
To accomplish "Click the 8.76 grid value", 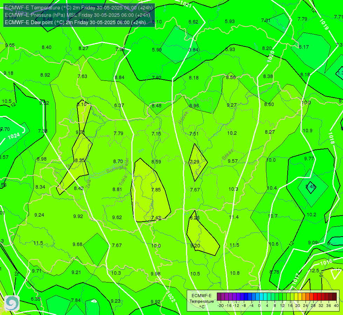I will tap(274, 272).
